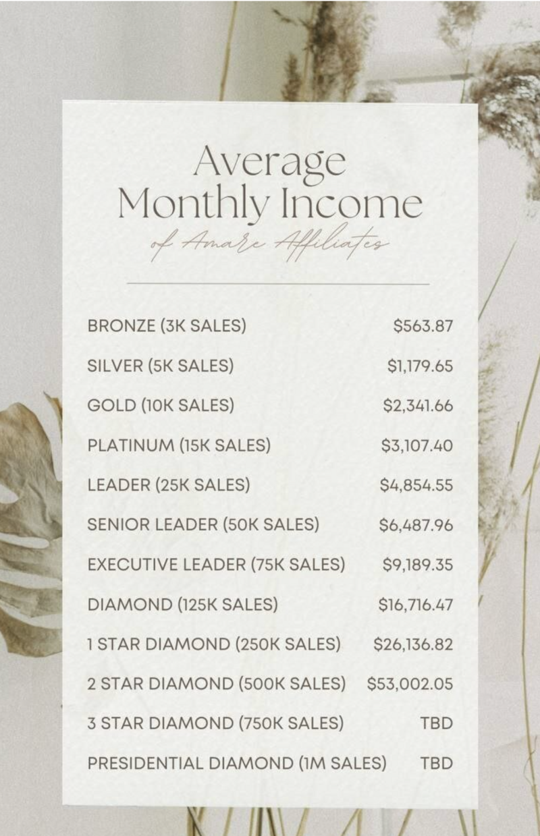Select SENIOR LEADER (50K SALES) text
The image size is (540, 836).
pyautogui.click(x=203, y=525)
